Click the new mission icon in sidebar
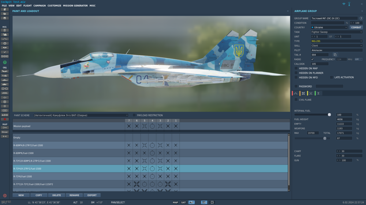The height and width of the screenshot is (205, 366). (x=5, y=9)
